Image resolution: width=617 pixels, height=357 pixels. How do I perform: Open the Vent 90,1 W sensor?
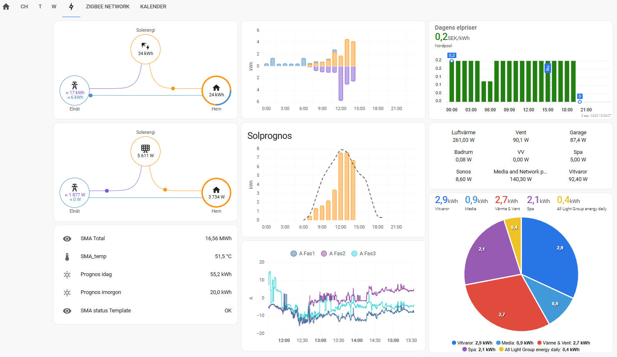tap(521, 136)
